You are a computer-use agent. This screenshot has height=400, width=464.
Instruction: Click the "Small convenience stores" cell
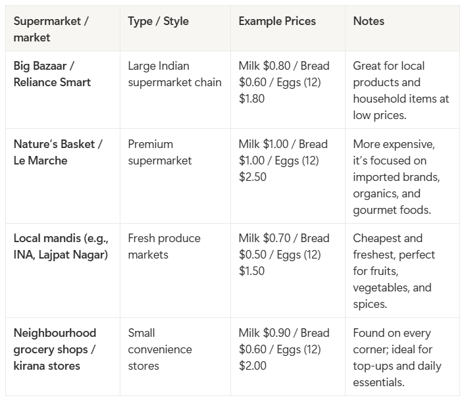point(160,349)
